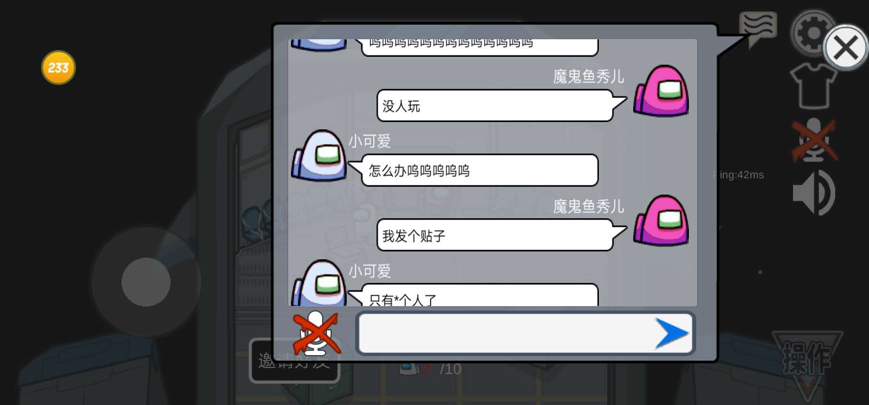Viewport: 869px width, 405px height.
Task: Click the blue send arrow icon
Action: [672, 333]
